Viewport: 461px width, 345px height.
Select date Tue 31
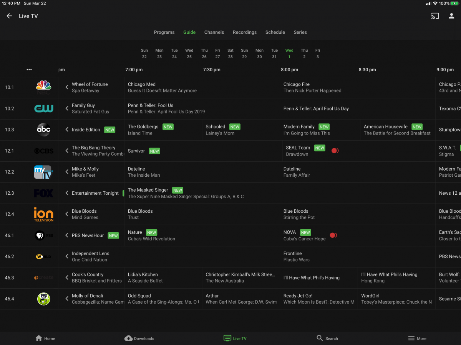coord(274,53)
